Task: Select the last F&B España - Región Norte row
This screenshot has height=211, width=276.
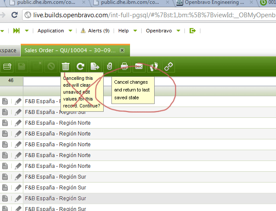Action: pyautogui.click(x=138, y=166)
